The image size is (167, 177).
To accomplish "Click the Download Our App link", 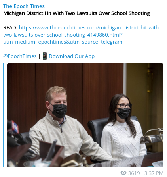I will pos(72,56).
